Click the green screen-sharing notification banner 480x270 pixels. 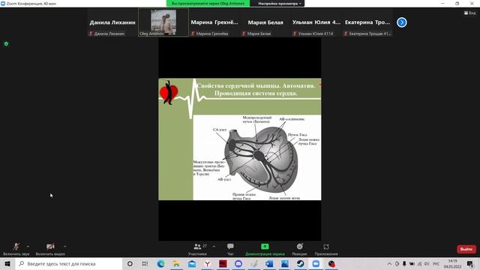click(x=208, y=3)
